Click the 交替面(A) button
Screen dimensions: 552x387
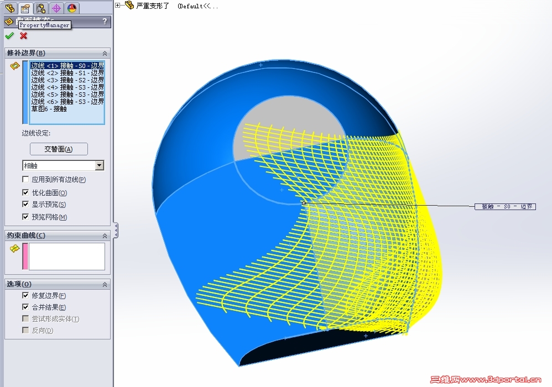[59, 149]
